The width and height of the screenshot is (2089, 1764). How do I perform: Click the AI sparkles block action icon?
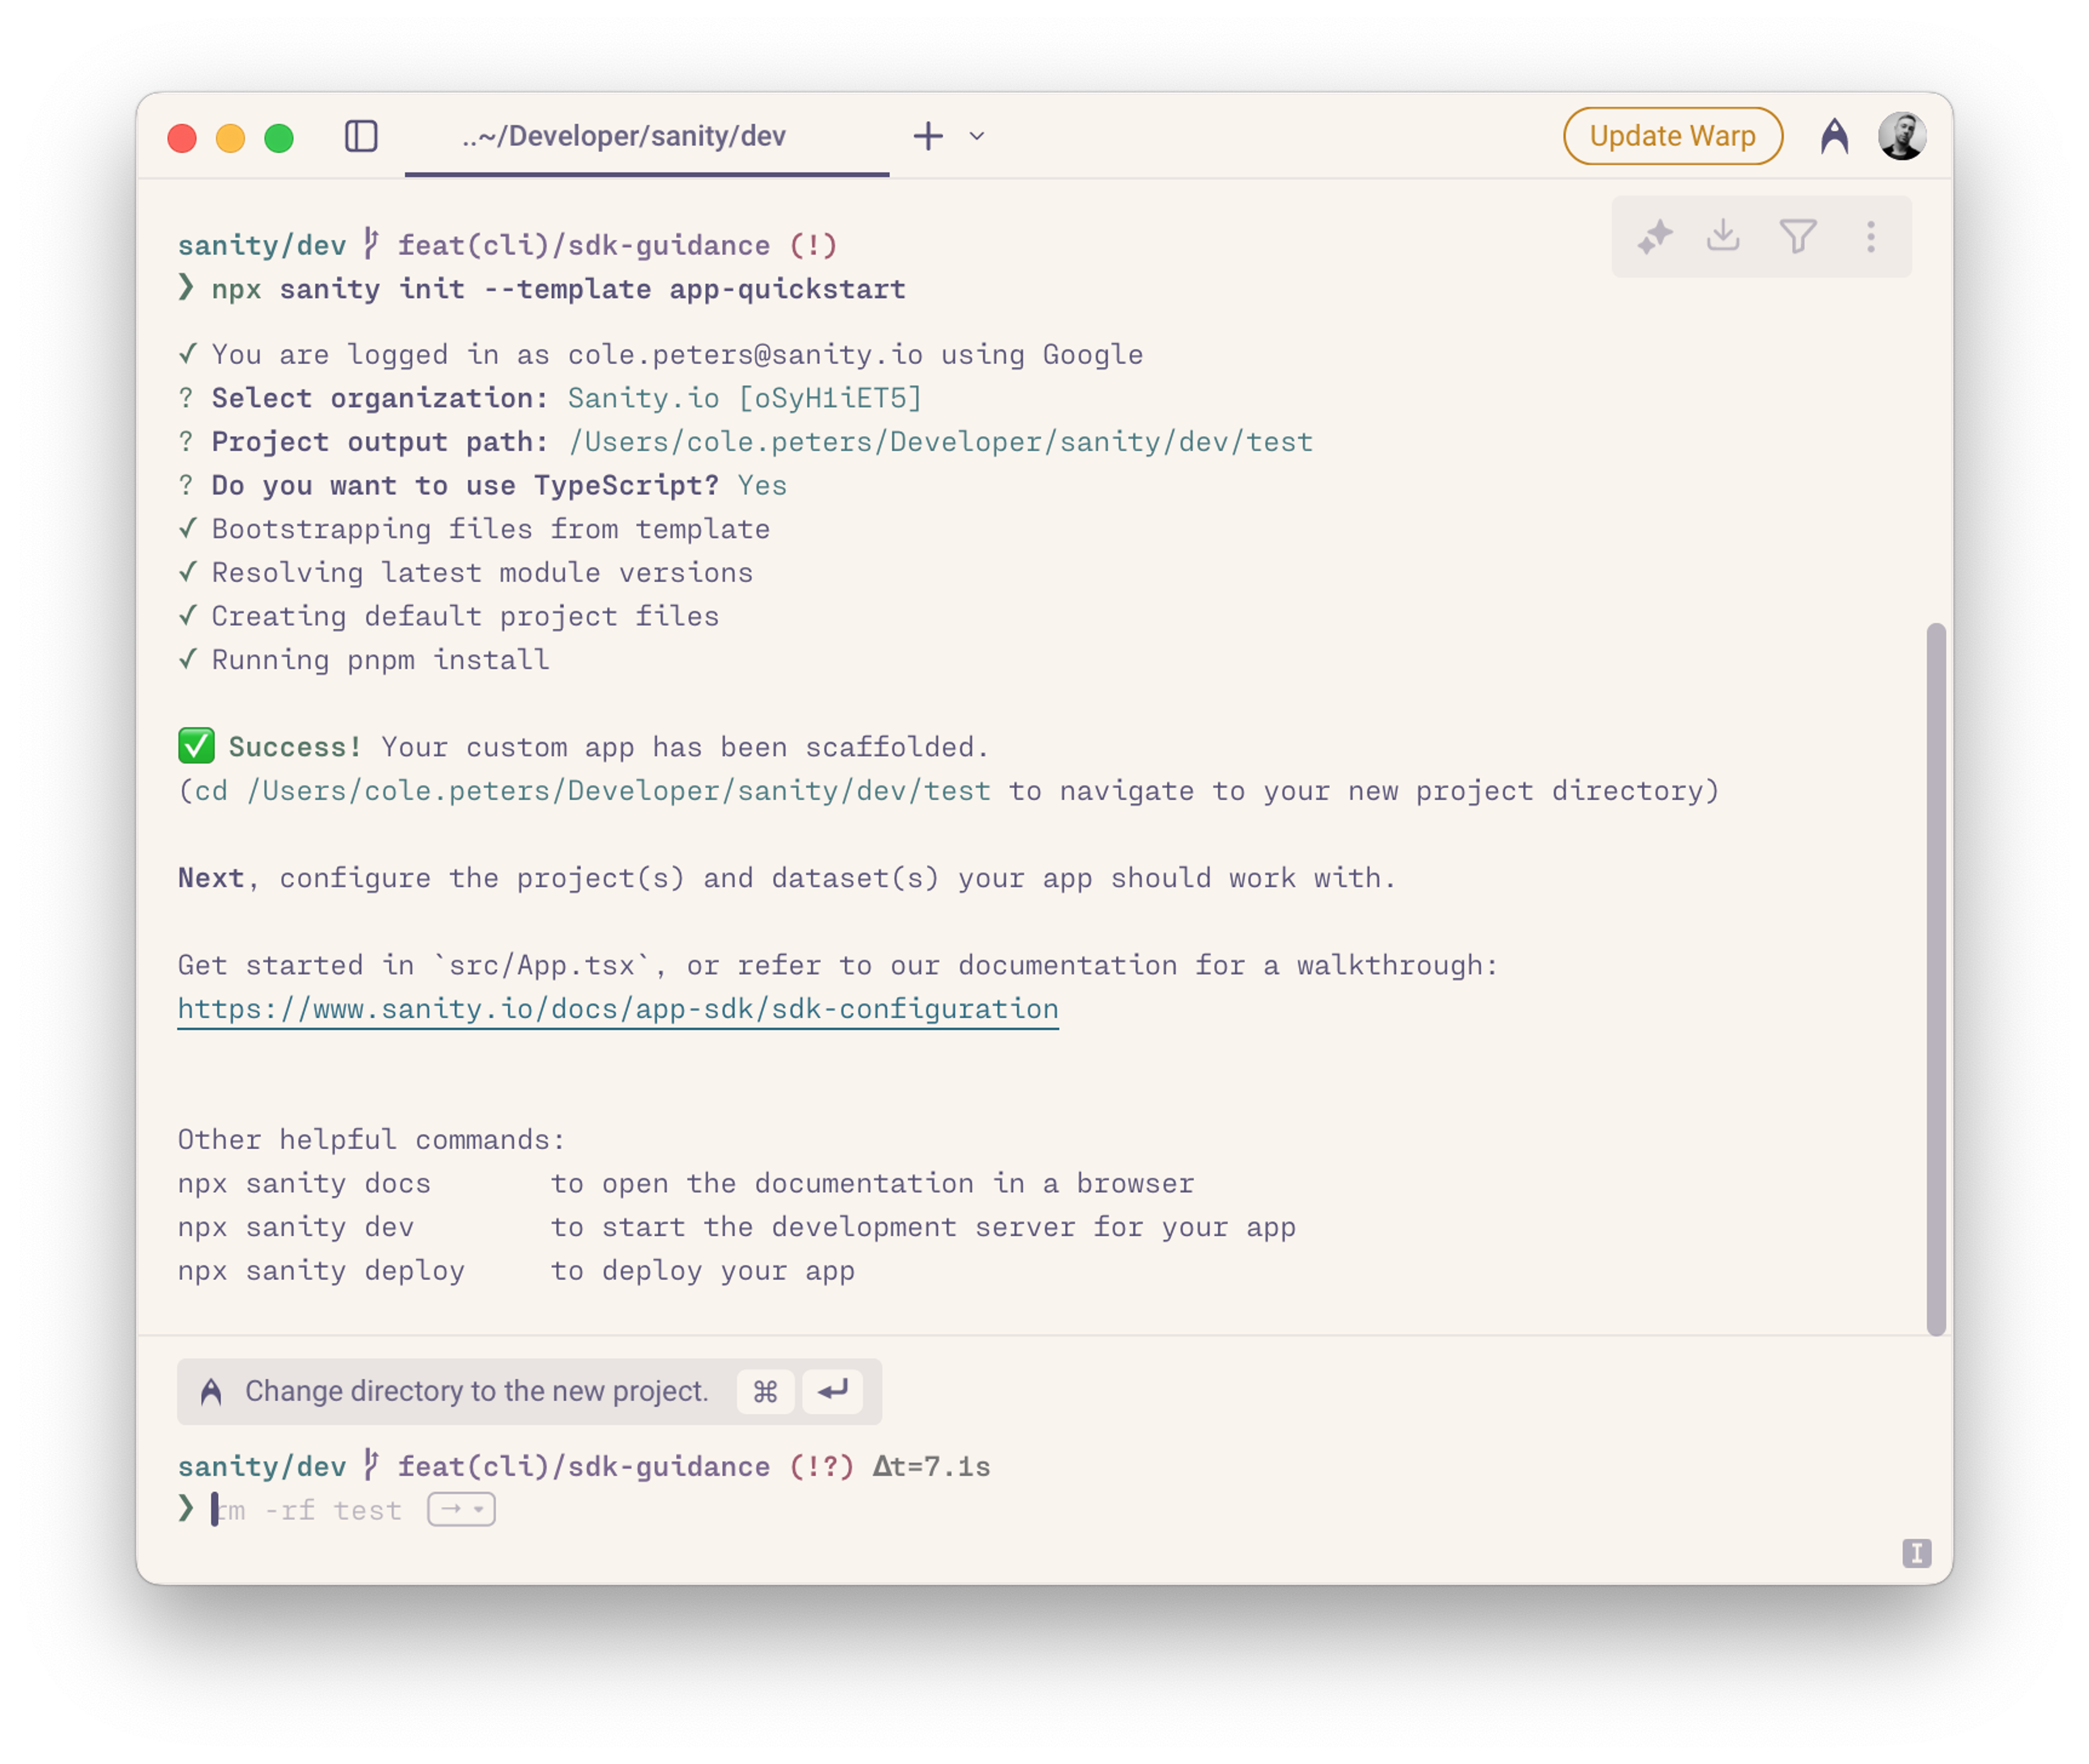point(1655,237)
